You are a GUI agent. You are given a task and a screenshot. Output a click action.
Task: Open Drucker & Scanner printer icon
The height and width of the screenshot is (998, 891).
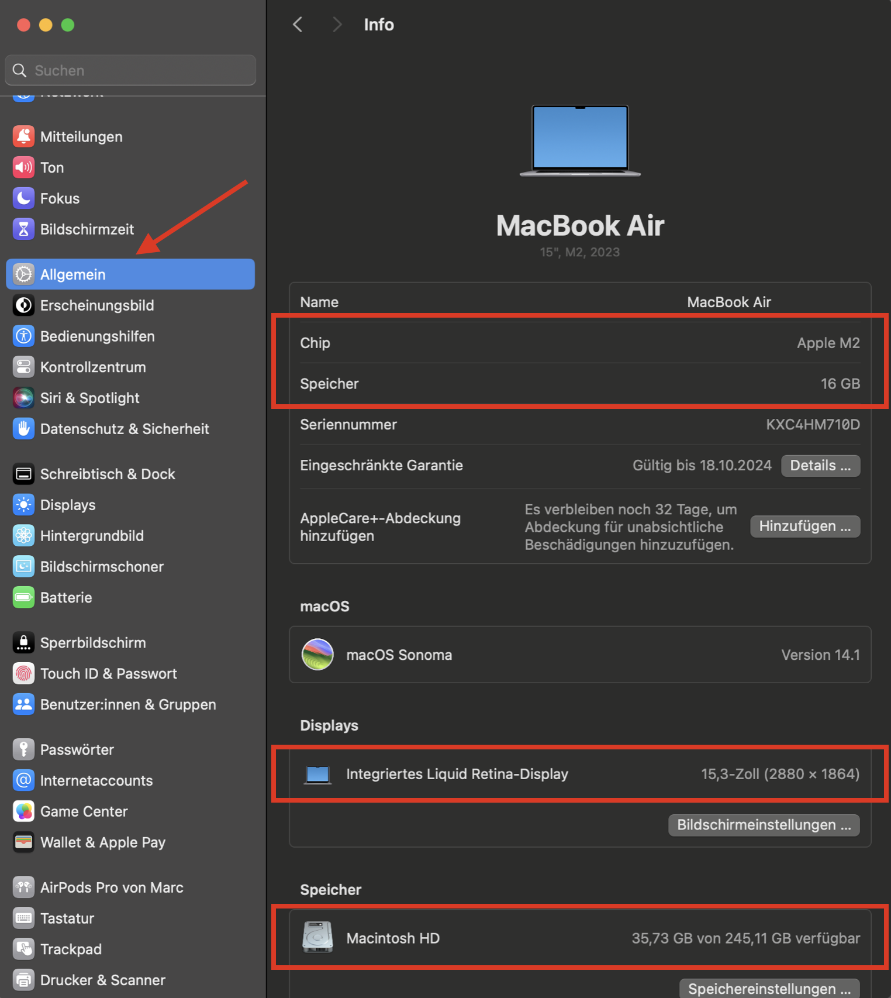click(x=23, y=980)
